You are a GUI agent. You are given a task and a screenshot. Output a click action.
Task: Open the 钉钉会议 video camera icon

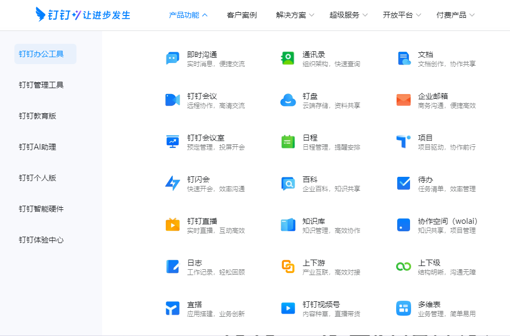(x=172, y=100)
